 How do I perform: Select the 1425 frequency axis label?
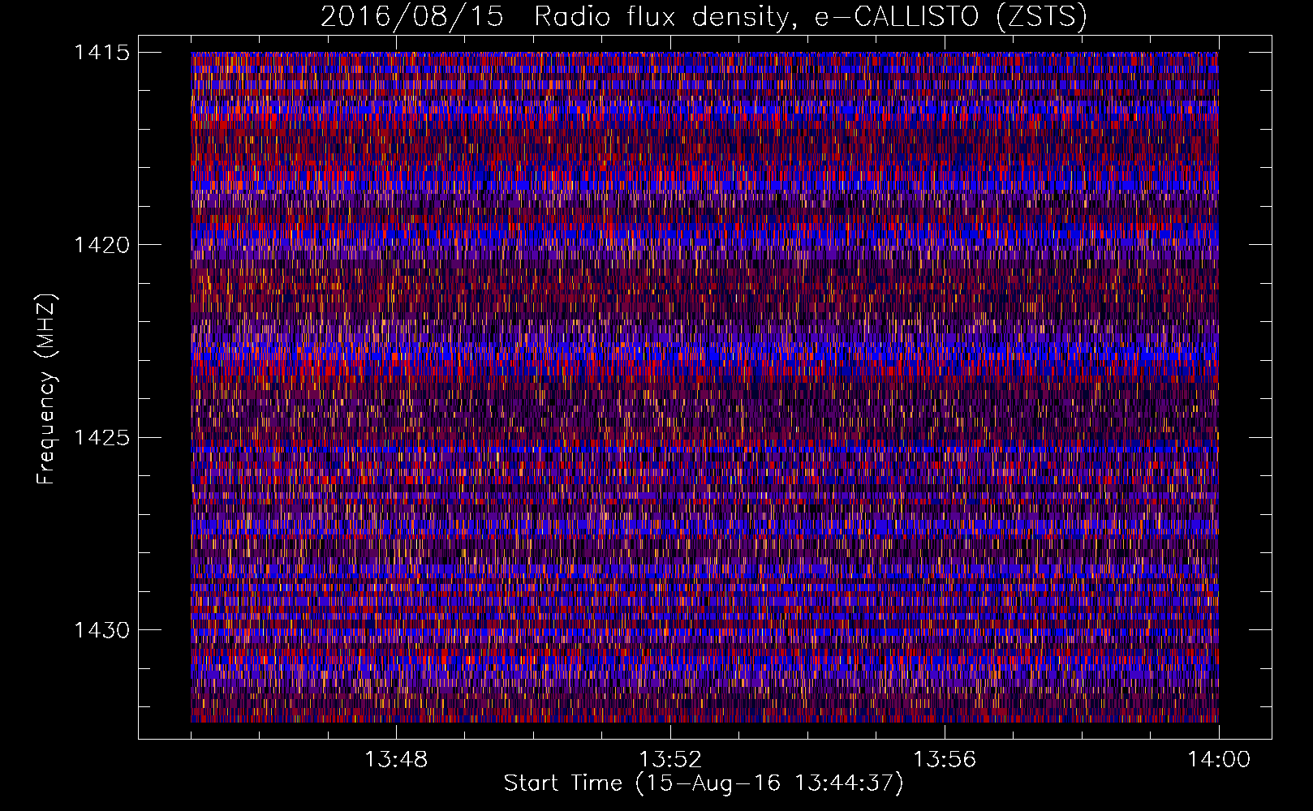coord(101,438)
